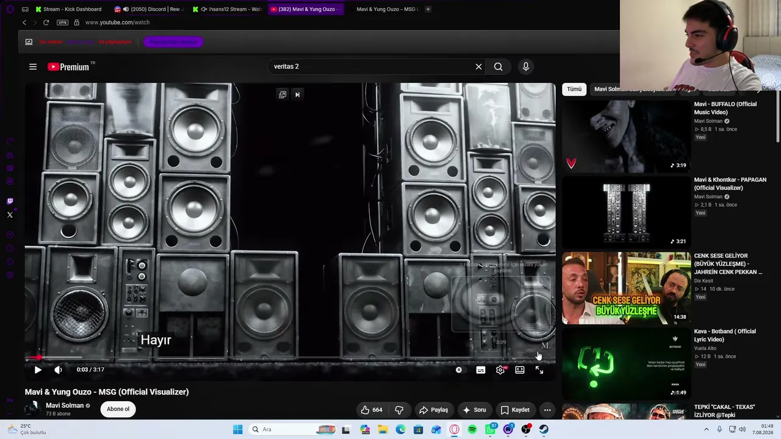781x439 pixels.
Task: Open system volume control in tray
Action: click(742, 429)
